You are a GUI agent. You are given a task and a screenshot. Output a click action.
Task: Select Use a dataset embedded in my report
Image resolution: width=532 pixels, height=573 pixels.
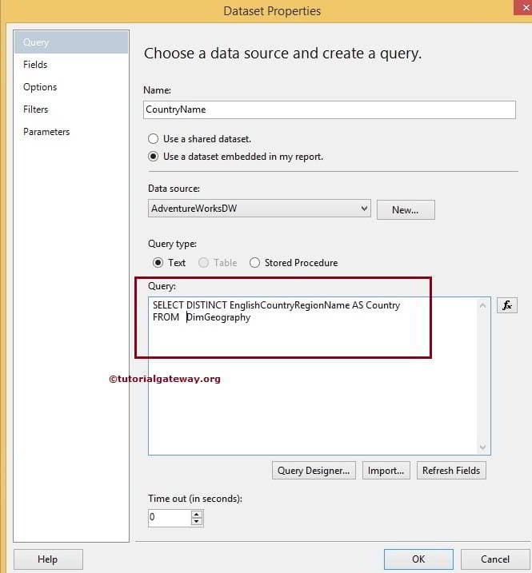[x=154, y=157]
